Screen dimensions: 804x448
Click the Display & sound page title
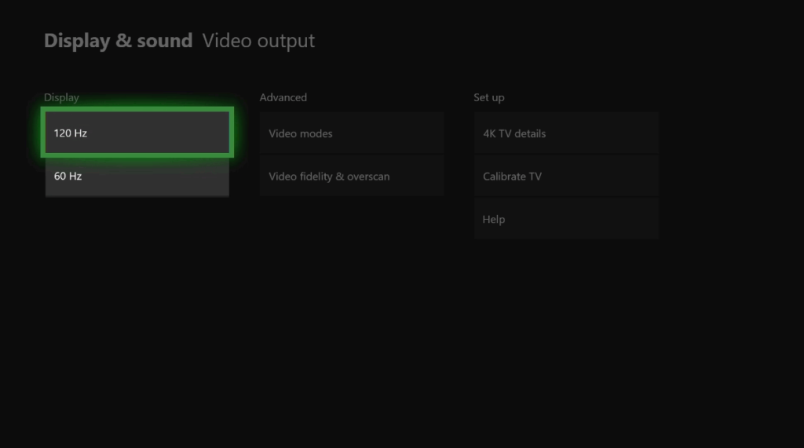[118, 41]
